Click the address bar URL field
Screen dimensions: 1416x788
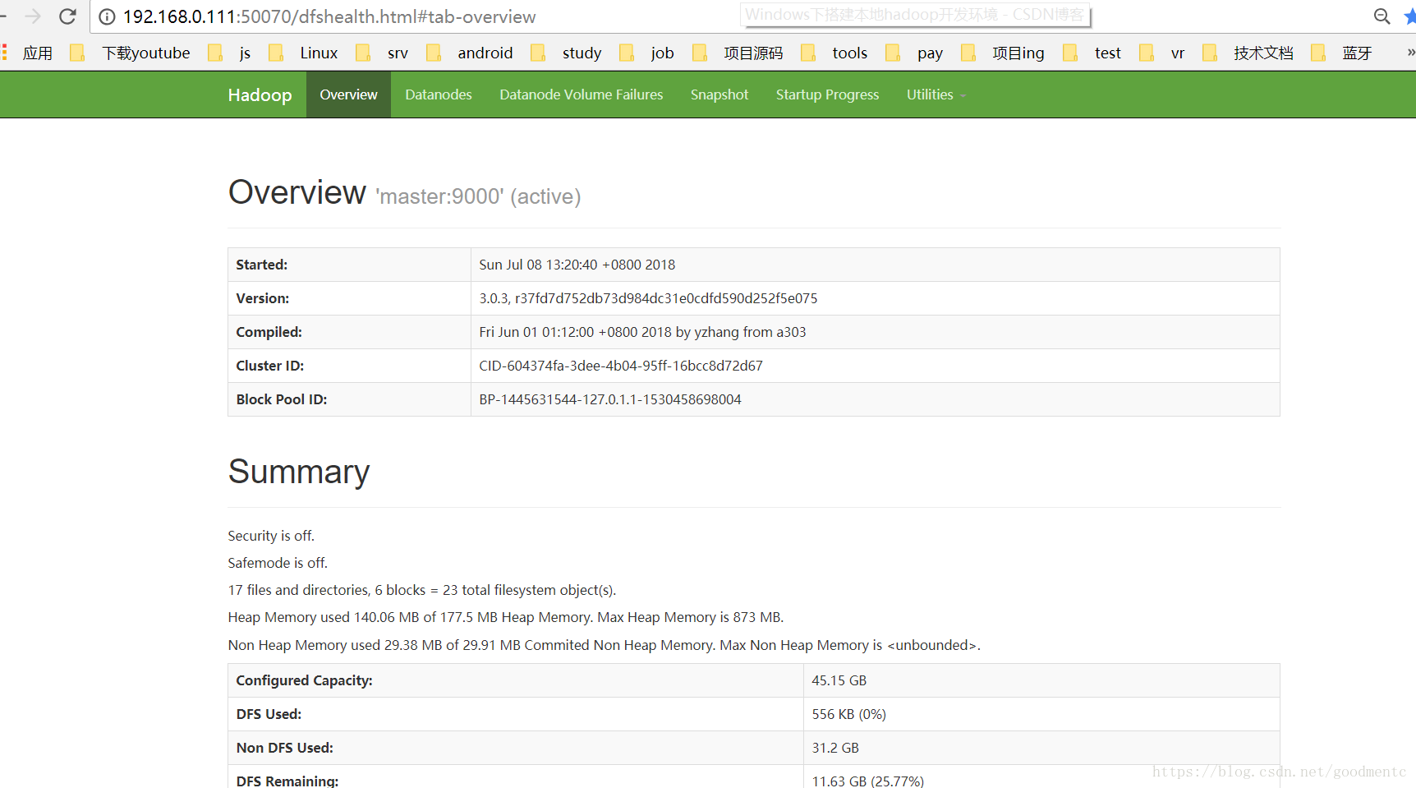(x=329, y=16)
